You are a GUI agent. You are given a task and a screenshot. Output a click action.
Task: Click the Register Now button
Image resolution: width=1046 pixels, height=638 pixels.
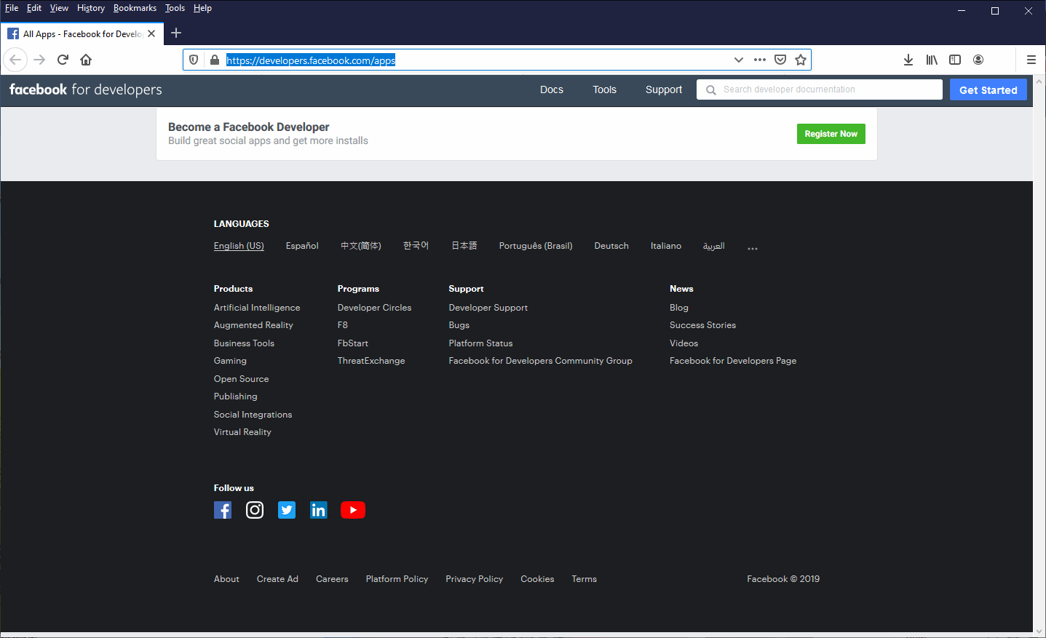(831, 134)
